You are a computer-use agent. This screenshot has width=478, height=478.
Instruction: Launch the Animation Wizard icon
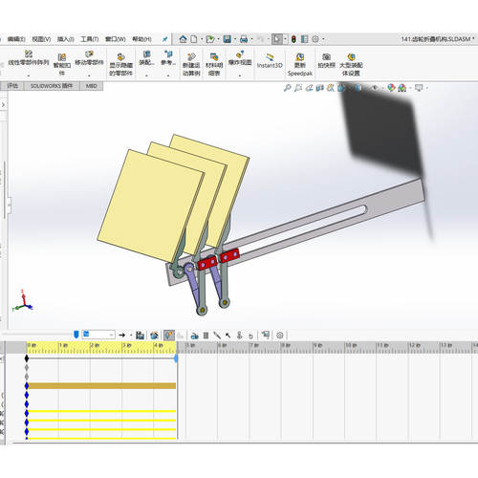pos(154,335)
